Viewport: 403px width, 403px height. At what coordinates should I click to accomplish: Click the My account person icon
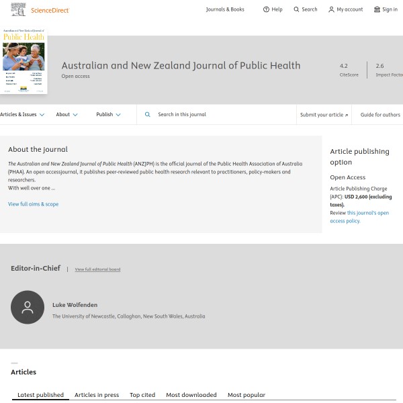pyautogui.click(x=331, y=9)
